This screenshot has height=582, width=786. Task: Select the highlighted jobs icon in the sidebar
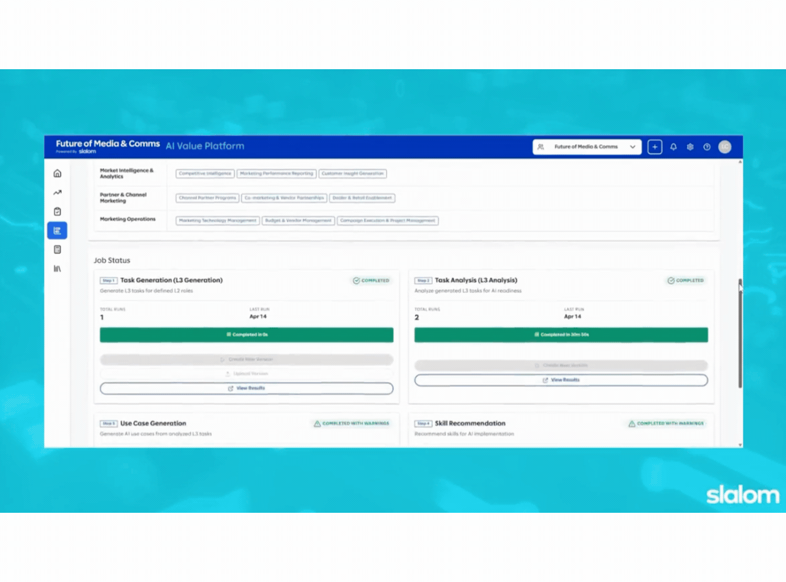(57, 231)
